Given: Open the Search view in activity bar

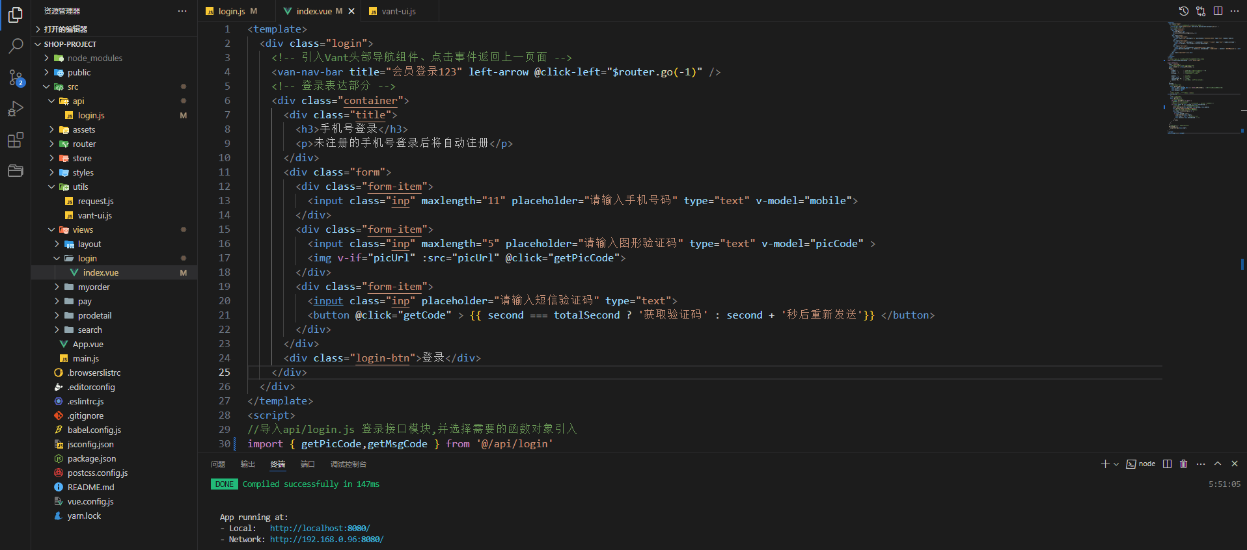Looking at the screenshot, I should tap(16, 46).
